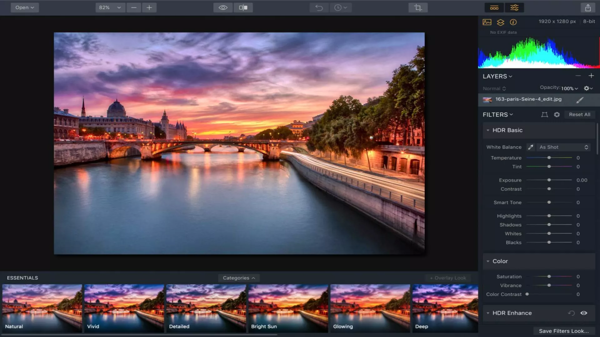Screen dimensions: 600x337
Task: Collapse the HDR Basic filter section
Action: click(x=488, y=130)
